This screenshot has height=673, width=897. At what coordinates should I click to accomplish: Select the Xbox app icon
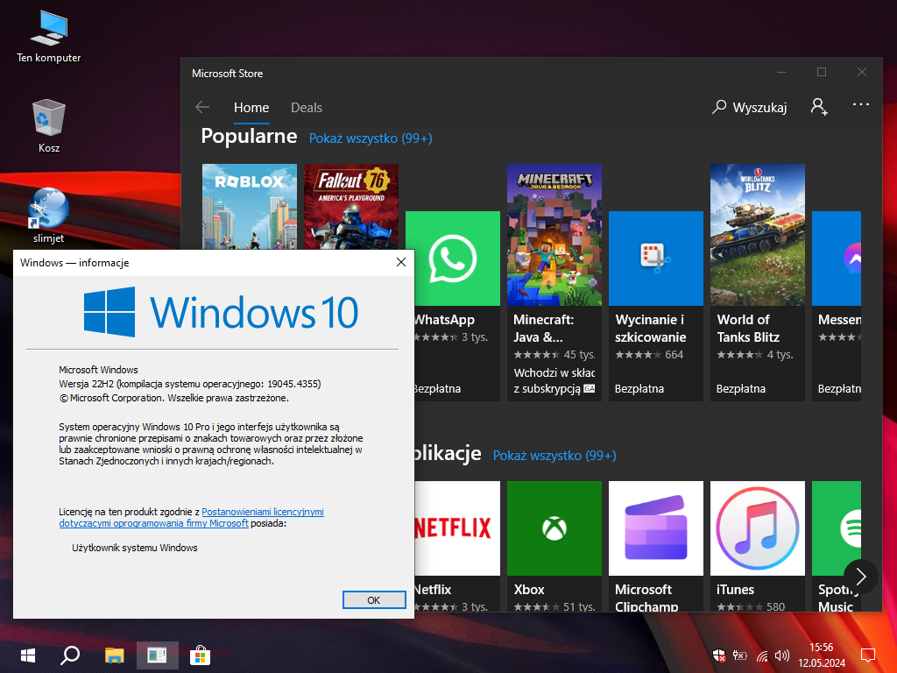[x=554, y=528]
